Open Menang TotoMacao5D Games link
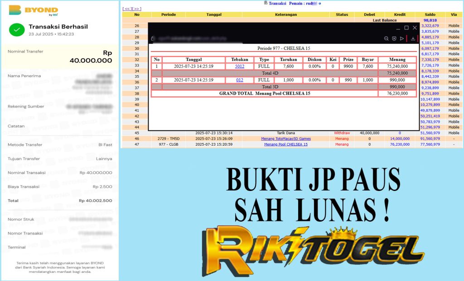 (x=285, y=138)
